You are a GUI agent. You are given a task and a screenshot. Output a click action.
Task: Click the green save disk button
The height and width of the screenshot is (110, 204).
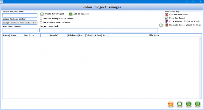click(x=189, y=104)
